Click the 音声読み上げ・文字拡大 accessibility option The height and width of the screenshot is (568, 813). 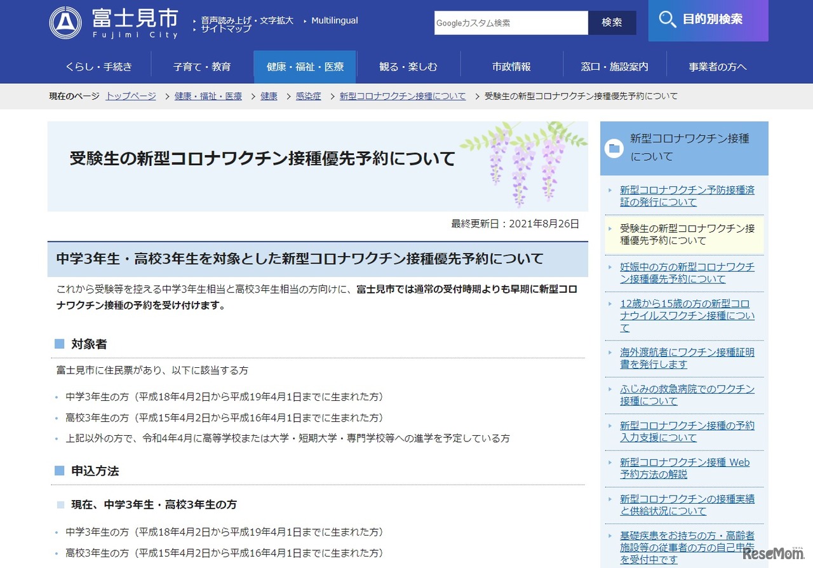(245, 20)
